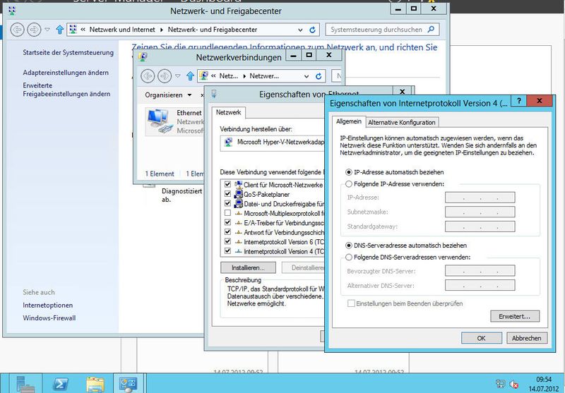
Task: Uncheck the QoS-Paketplaner checkbox
Action: coord(227,194)
